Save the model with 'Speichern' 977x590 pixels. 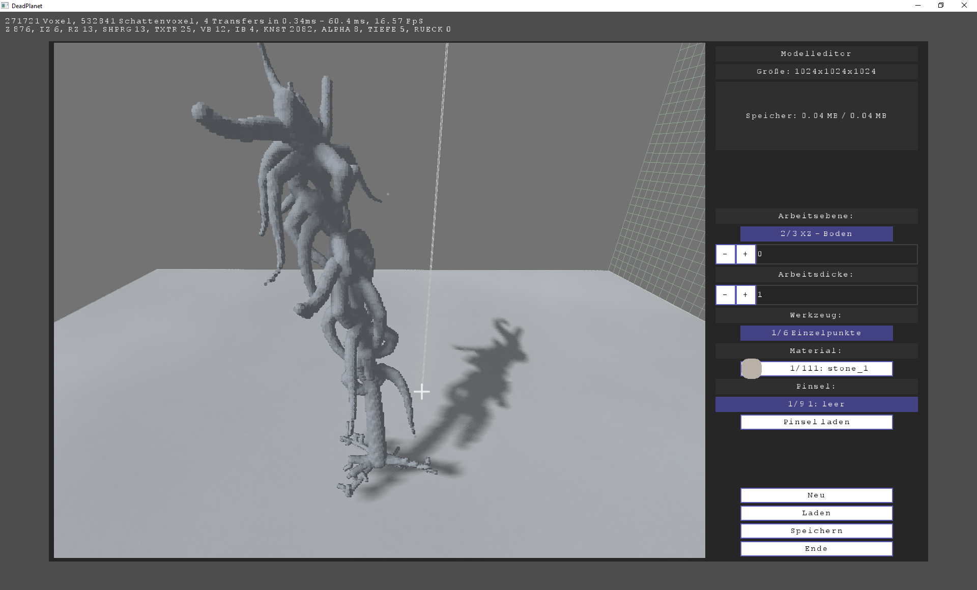click(x=816, y=531)
